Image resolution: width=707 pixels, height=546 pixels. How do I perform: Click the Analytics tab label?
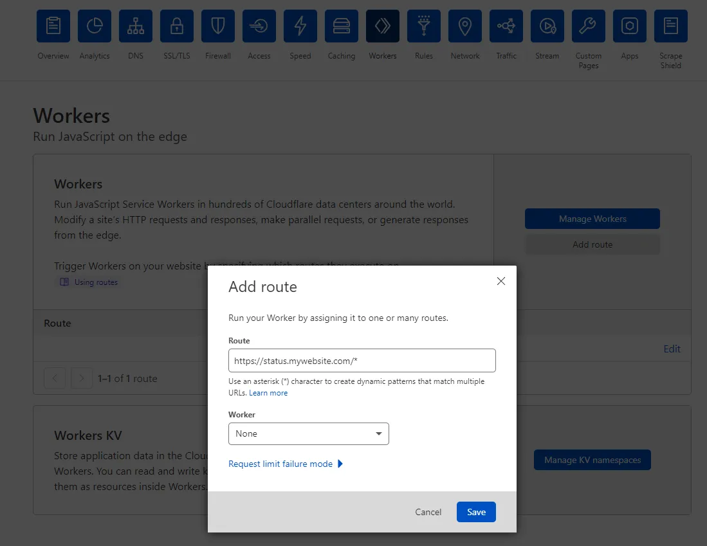tap(94, 56)
